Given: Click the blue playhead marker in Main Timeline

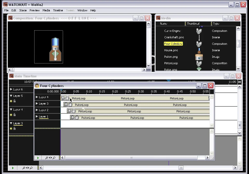Looking at the screenshot, I should [x=169, y=81].
